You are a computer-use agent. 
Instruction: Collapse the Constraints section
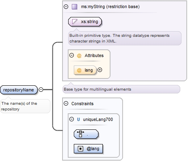point(66,104)
